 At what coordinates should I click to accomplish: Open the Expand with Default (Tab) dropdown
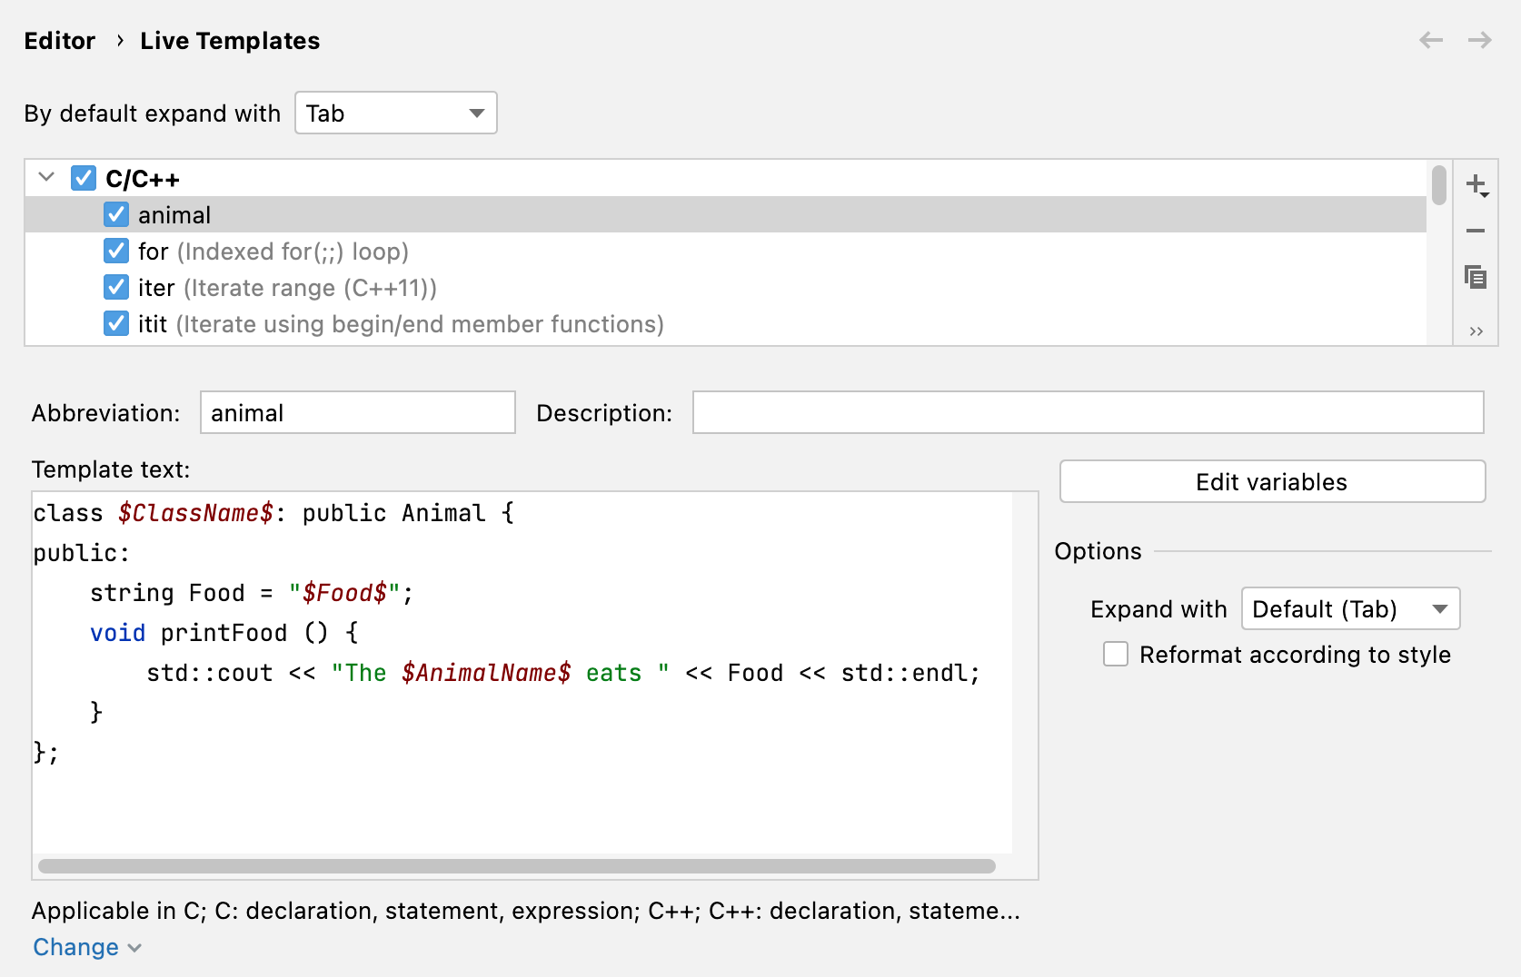[1350, 608]
